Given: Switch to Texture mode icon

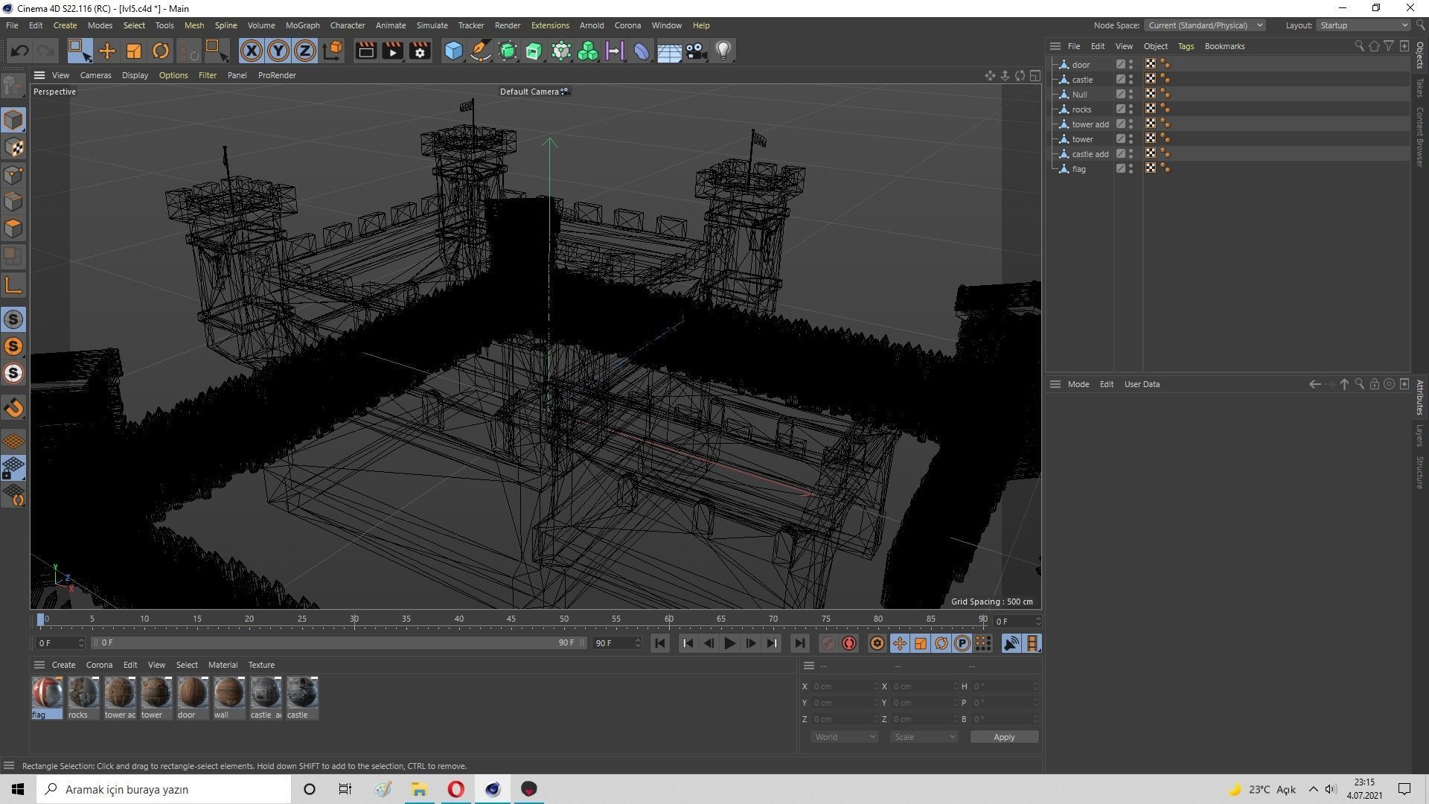Looking at the screenshot, I should [x=13, y=147].
